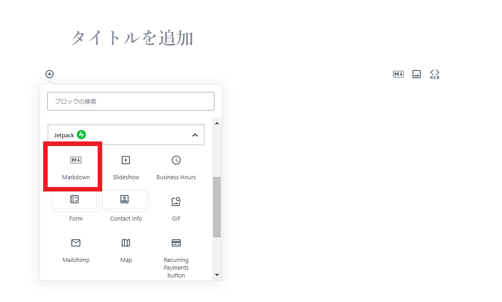Insert the Business Hours block
Image resolution: width=502 pixels, height=302 pixels.
click(176, 167)
